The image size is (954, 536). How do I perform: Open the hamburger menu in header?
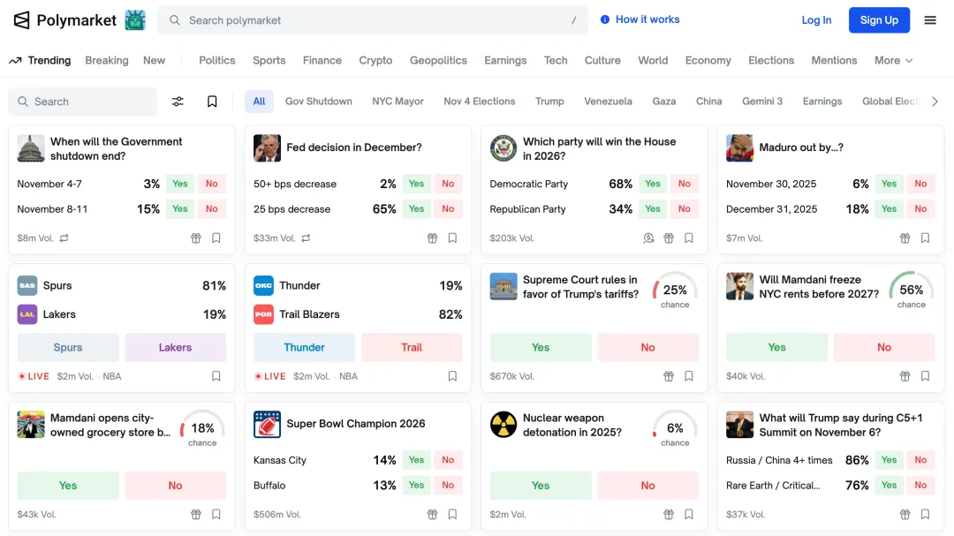pyautogui.click(x=930, y=20)
